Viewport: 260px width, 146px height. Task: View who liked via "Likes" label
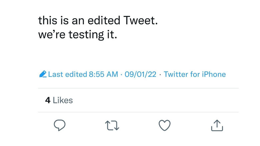coord(63,100)
